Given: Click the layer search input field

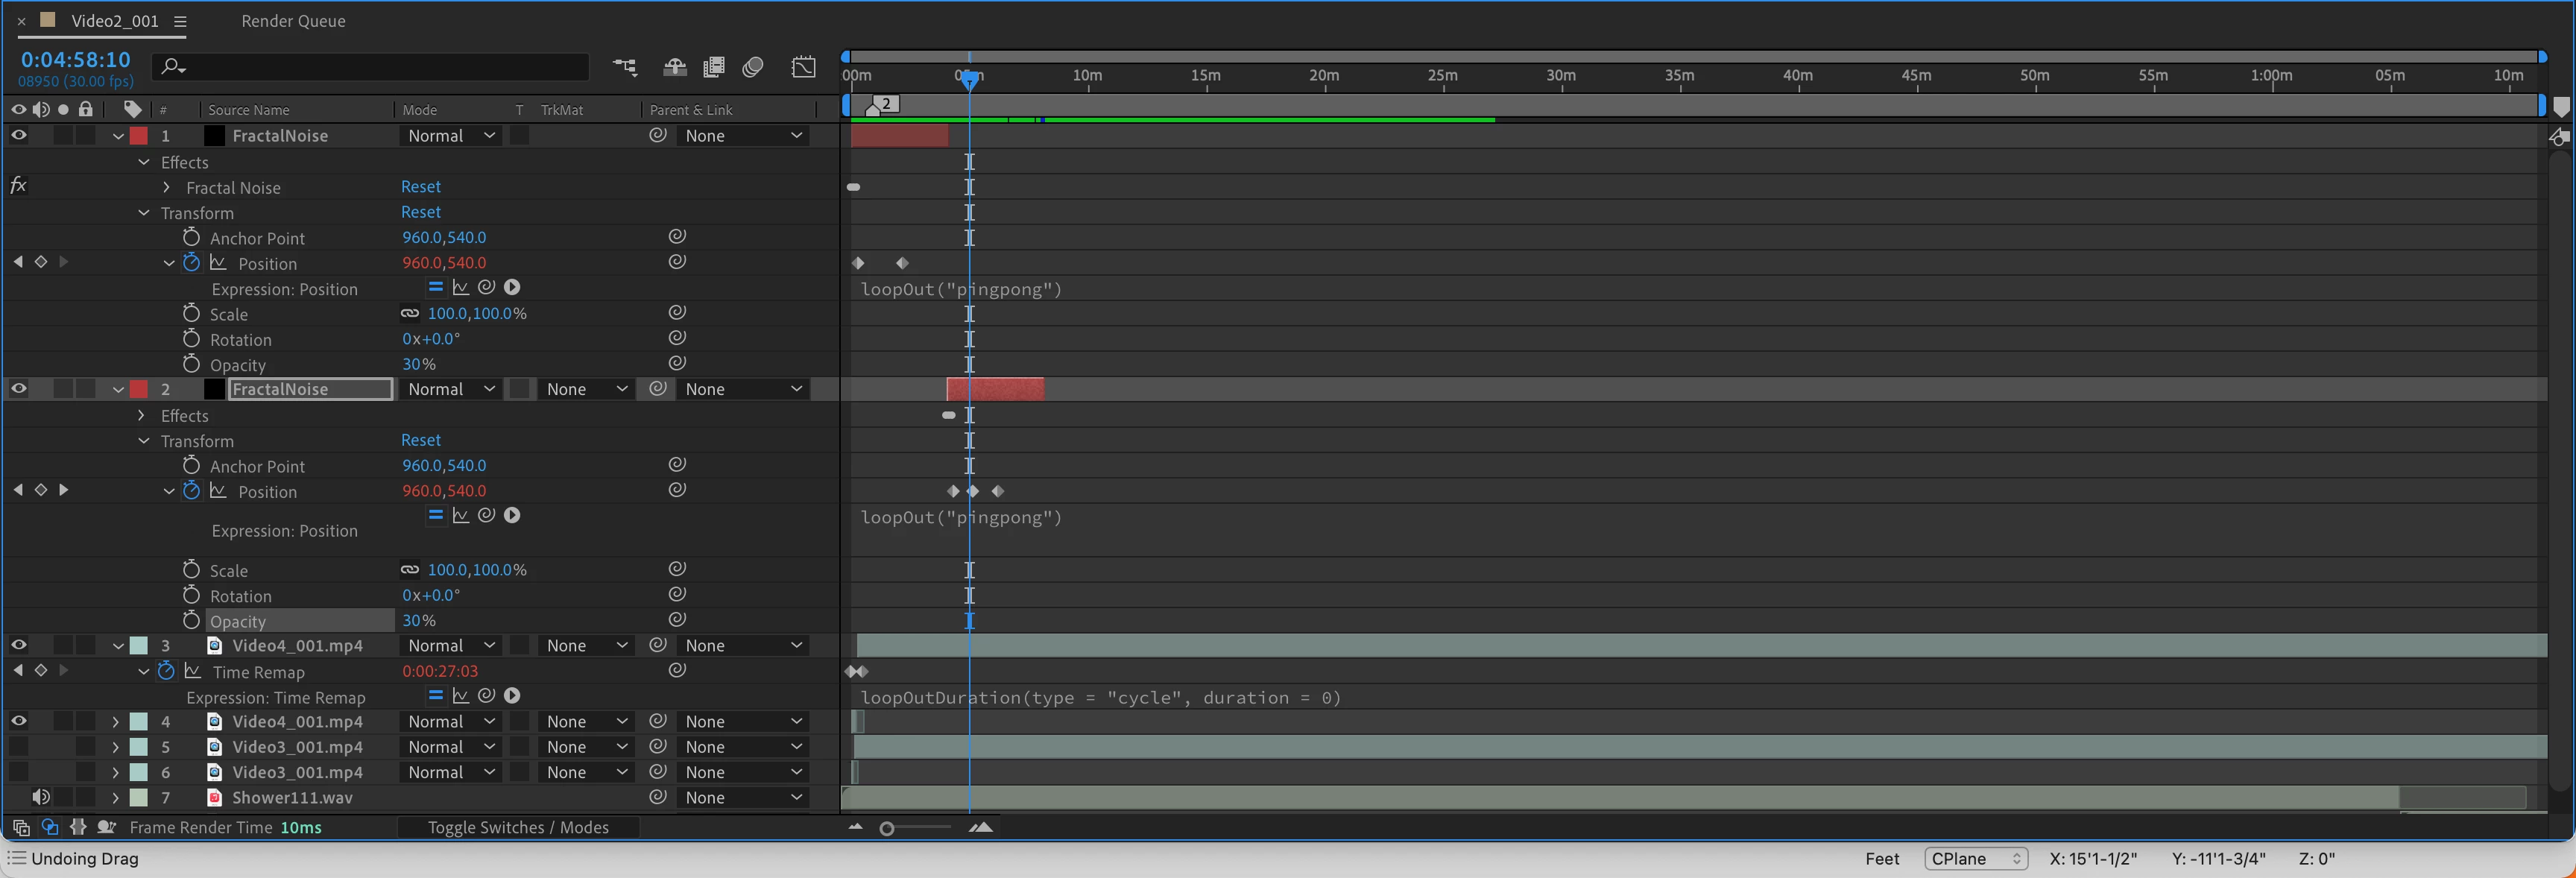Looking at the screenshot, I should (x=380, y=67).
